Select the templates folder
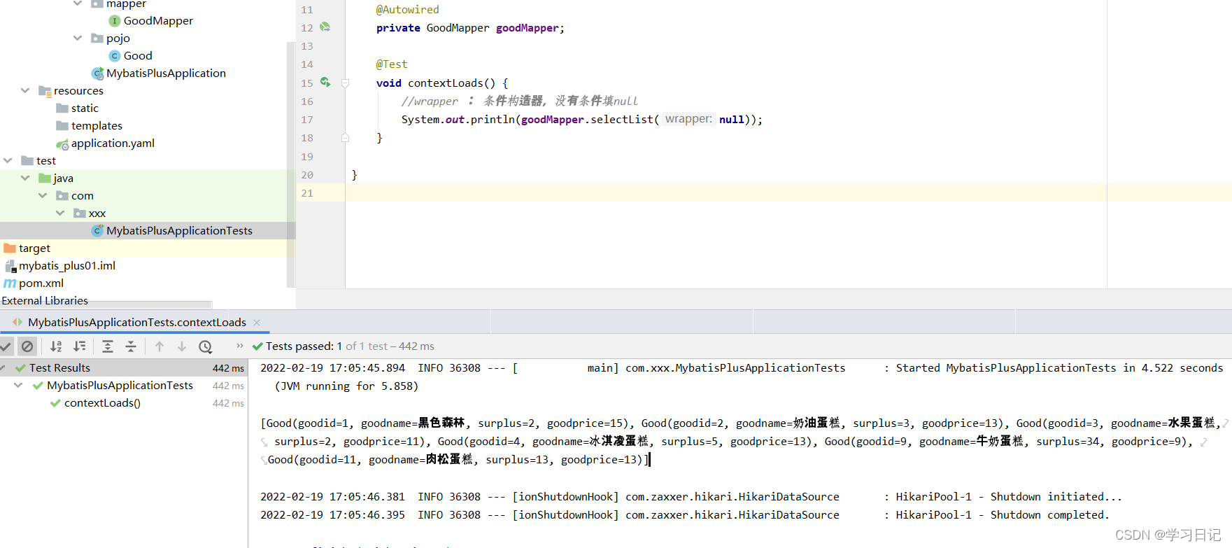Viewport: 1232px width, 548px height. tap(97, 126)
